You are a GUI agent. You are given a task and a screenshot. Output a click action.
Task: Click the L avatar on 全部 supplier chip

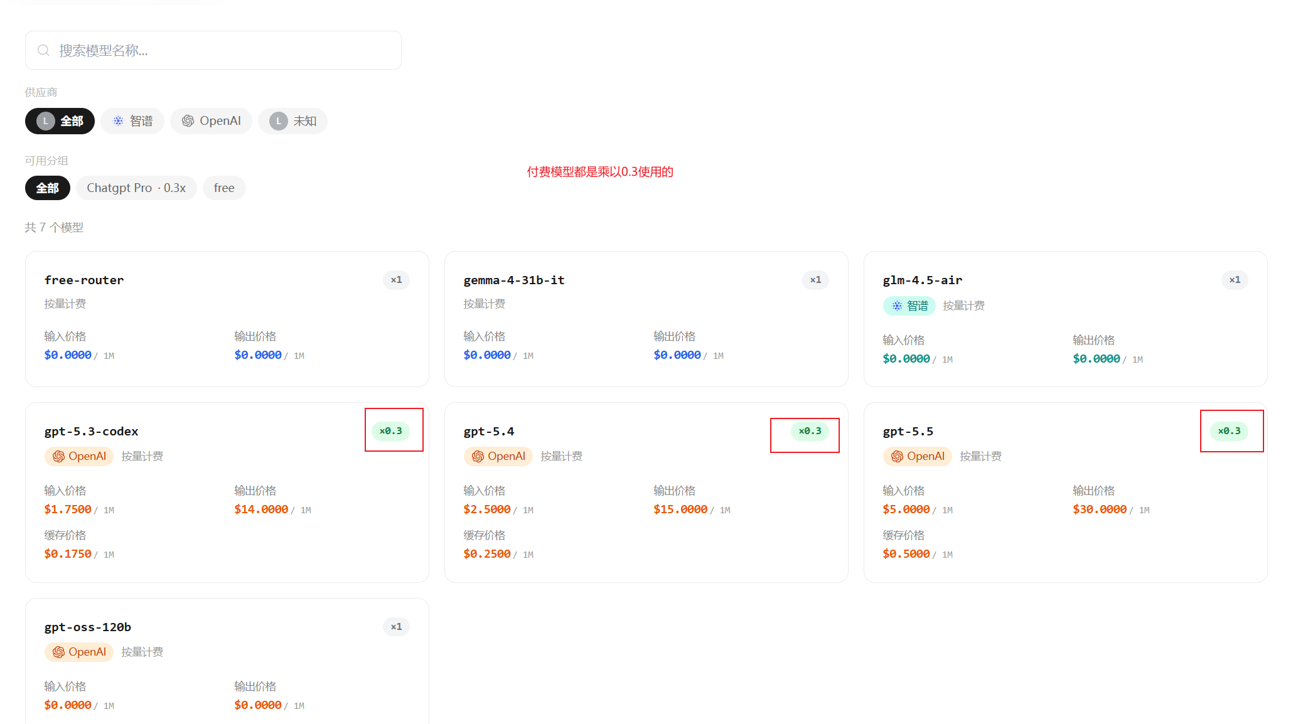(x=45, y=121)
